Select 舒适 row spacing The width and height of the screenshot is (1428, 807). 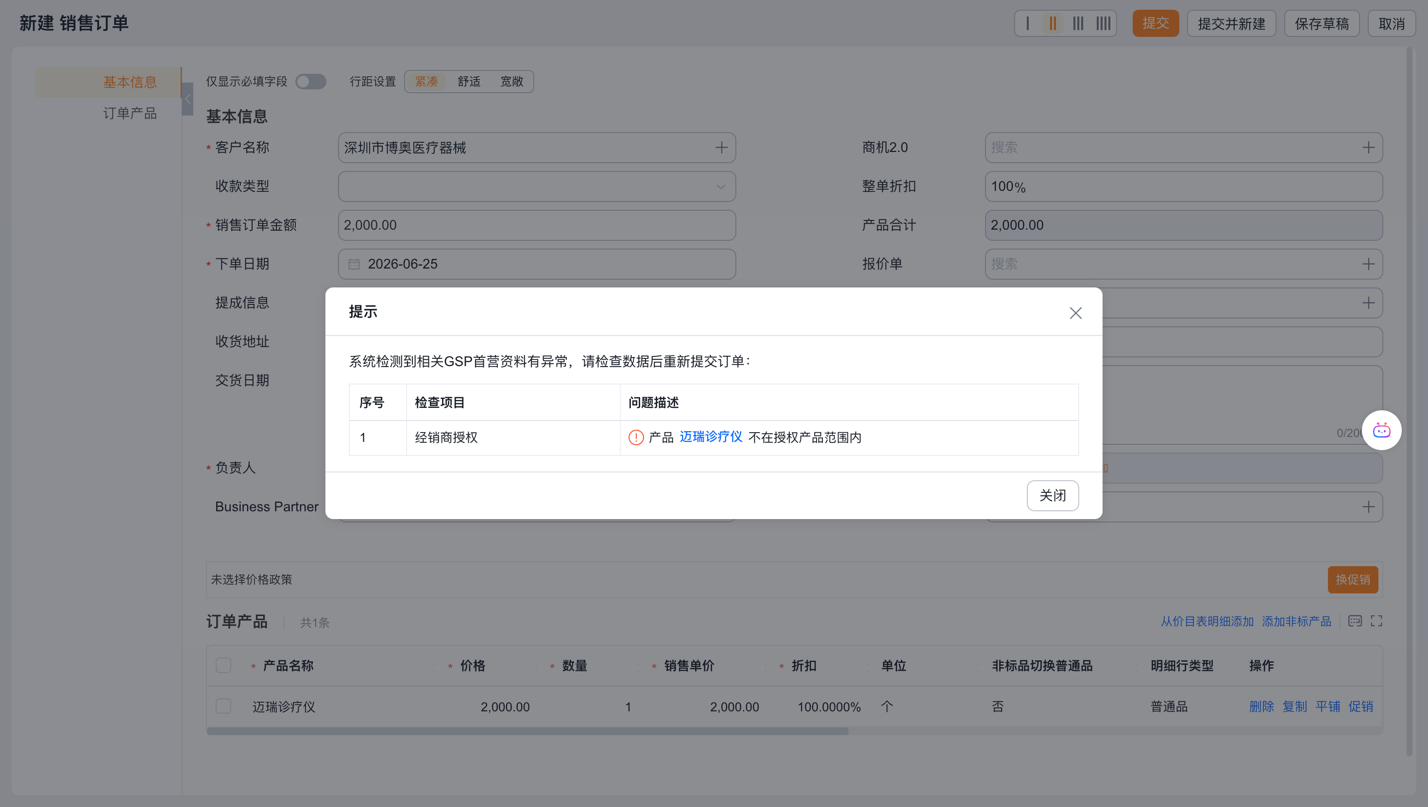tap(469, 82)
